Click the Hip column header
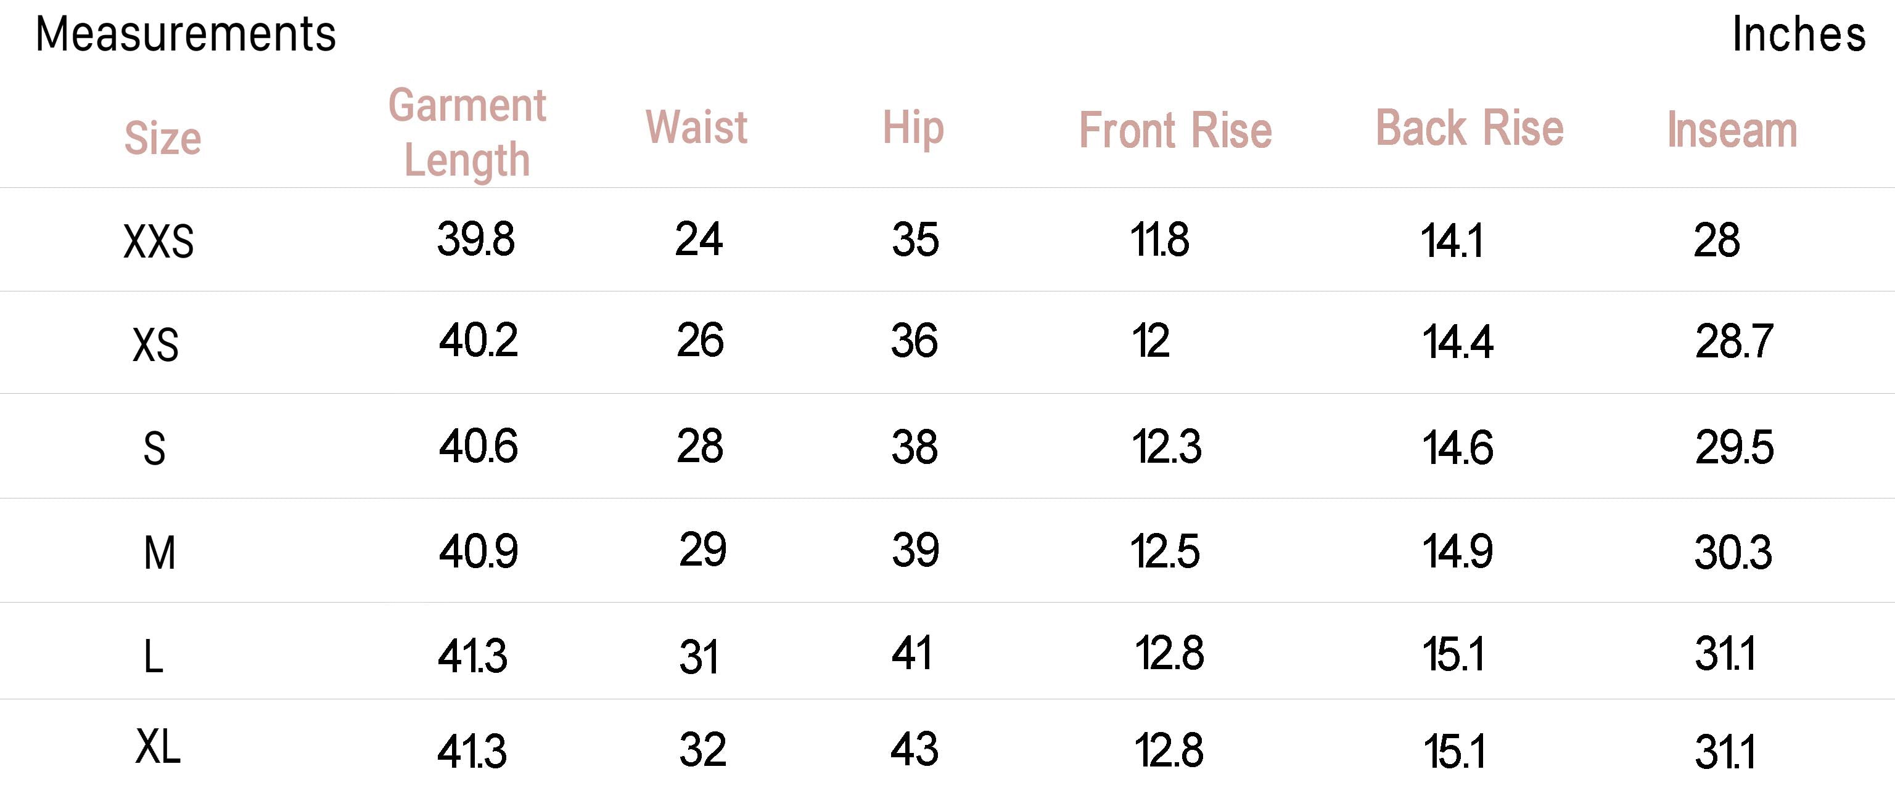 point(913,129)
